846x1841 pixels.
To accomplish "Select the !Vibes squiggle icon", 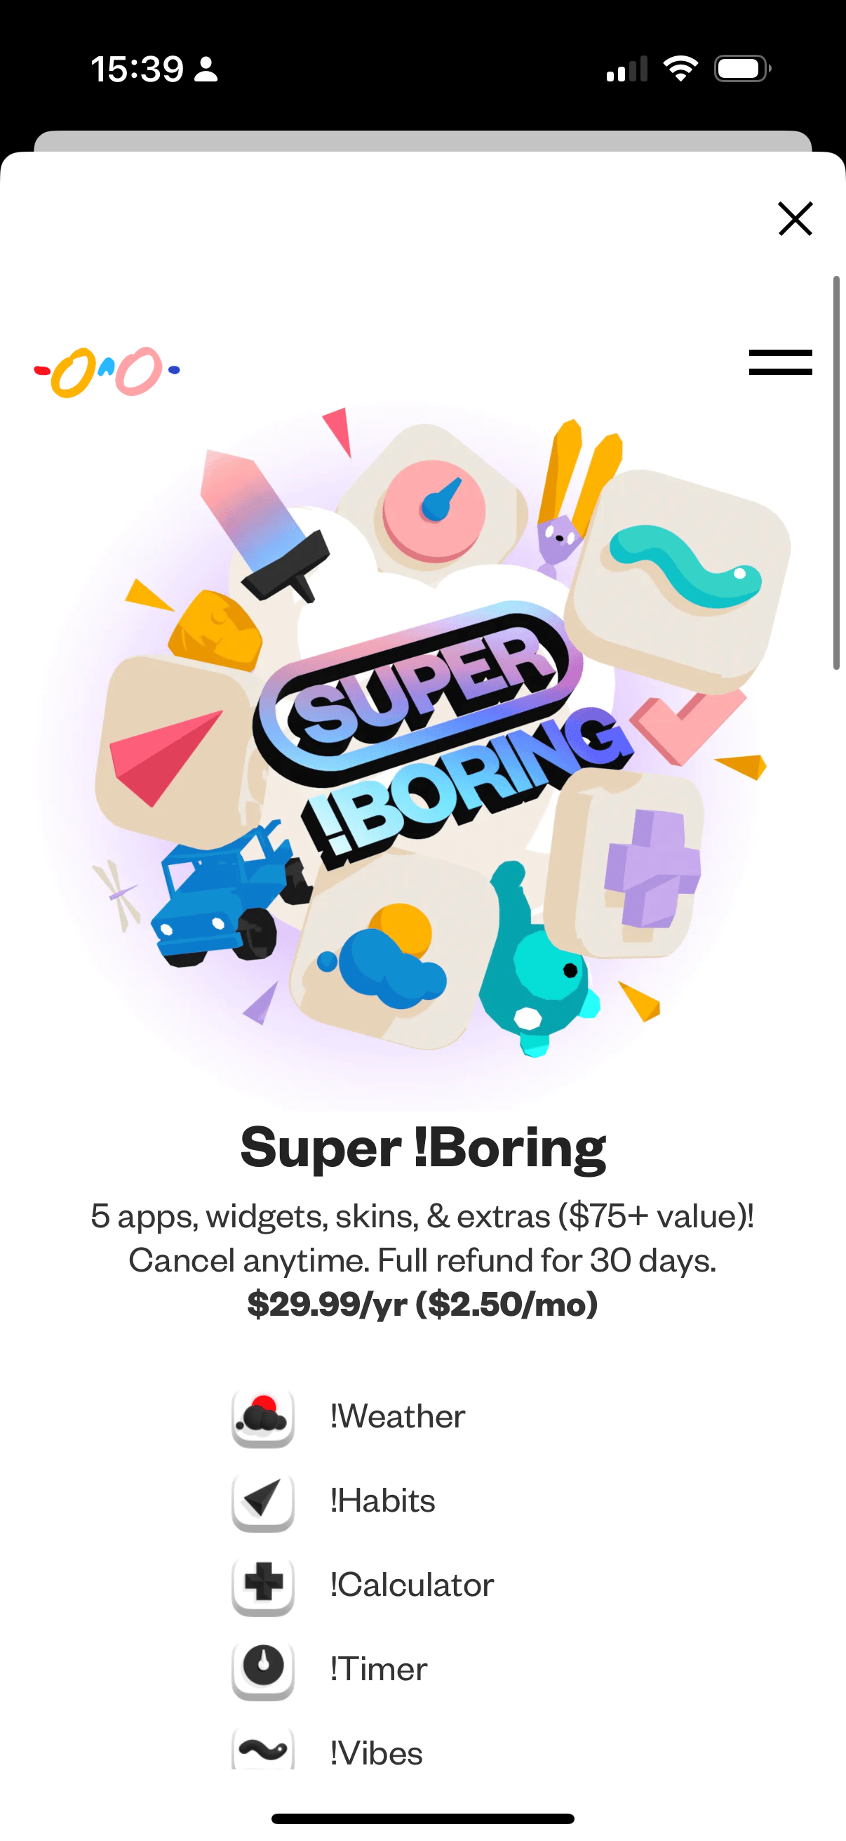I will pos(263,1751).
